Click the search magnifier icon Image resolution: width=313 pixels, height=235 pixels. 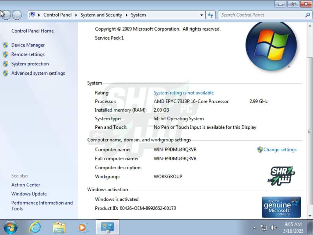pos(307,15)
